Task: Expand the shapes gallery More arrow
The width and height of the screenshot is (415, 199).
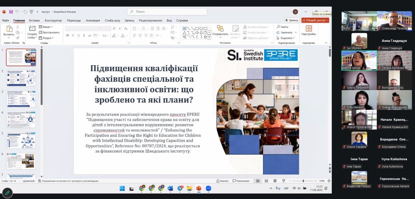Action: point(209,37)
